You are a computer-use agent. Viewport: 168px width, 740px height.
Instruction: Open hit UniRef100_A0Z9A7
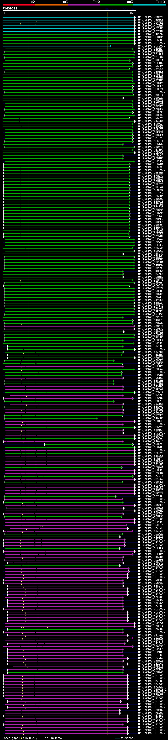pyautogui.click(x=150, y=25)
